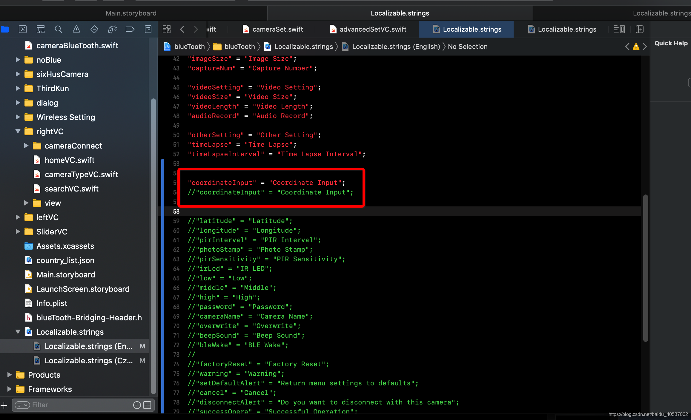Click the yellow warning in jump bar
The height and width of the screenshot is (420, 691).
tap(636, 47)
